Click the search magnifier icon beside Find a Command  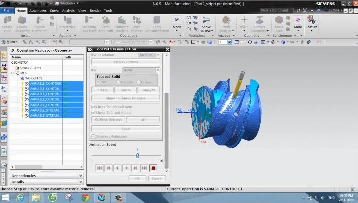pyautogui.click(x=298, y=10)
